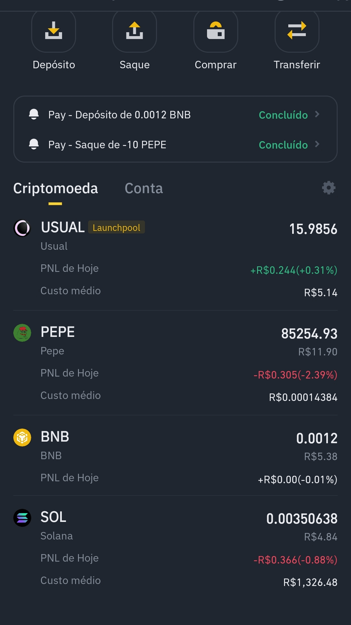This screenshot has height=625, width=351.
Task: Tap the BNB coin logo
Action: pyautogui.click(x=22, y=437)
